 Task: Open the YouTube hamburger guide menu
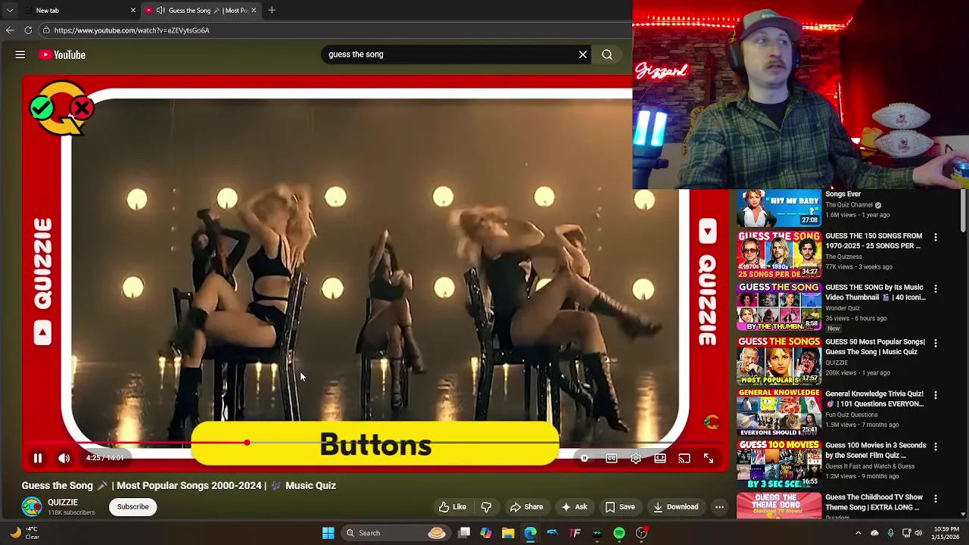tap(20, 54)
